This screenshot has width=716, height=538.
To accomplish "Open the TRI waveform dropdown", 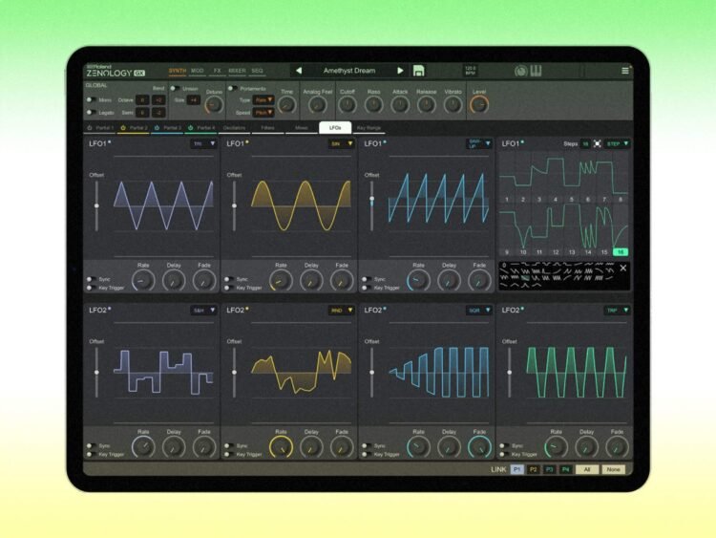I will pos(203,143).
